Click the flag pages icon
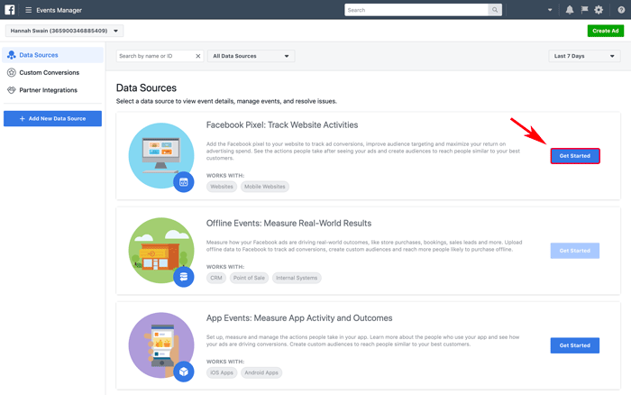This screenshot has height=395, width=631. 584,10
